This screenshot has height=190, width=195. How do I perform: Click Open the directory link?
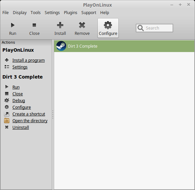point(30,121)
